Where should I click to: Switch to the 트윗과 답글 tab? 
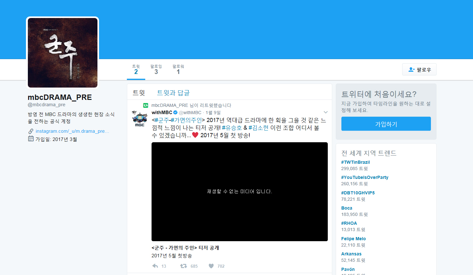click(x=173, y=93)
